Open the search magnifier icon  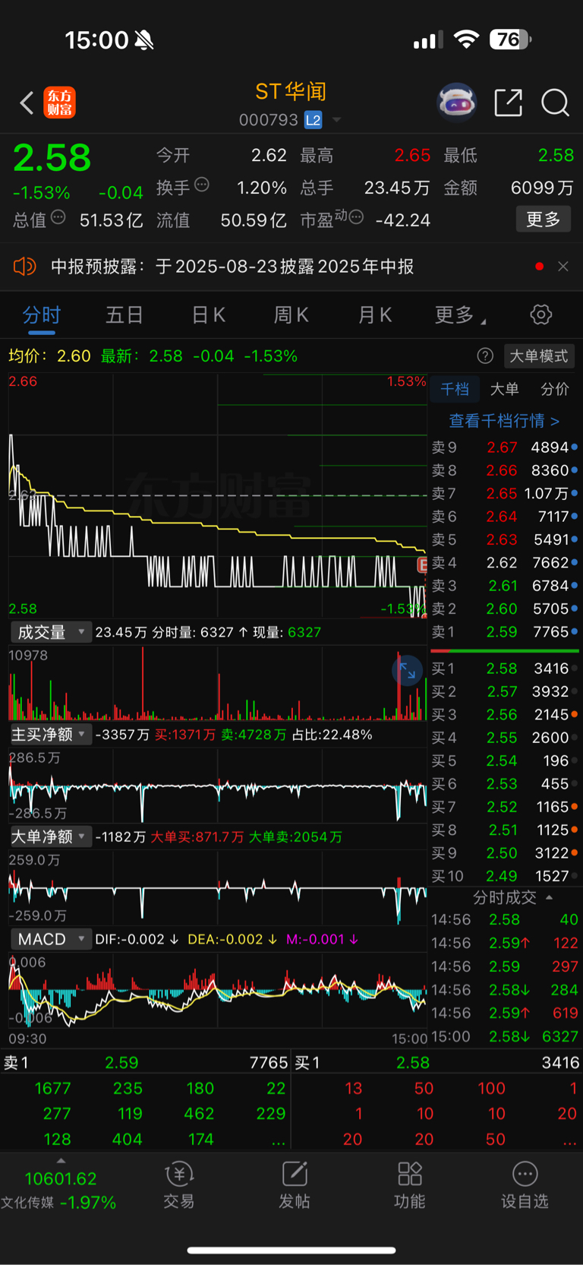point(555,102)
